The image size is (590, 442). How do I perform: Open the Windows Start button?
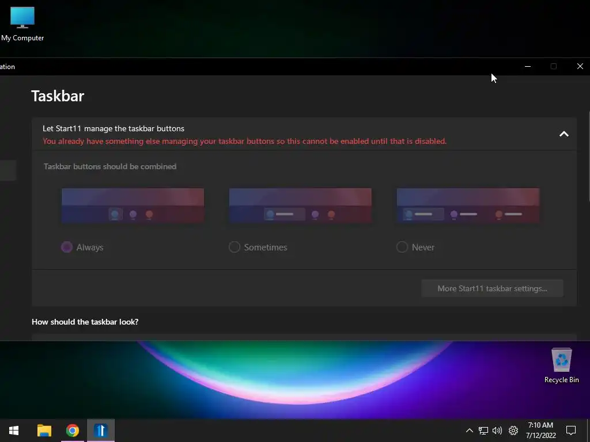(x=14, y=430)
